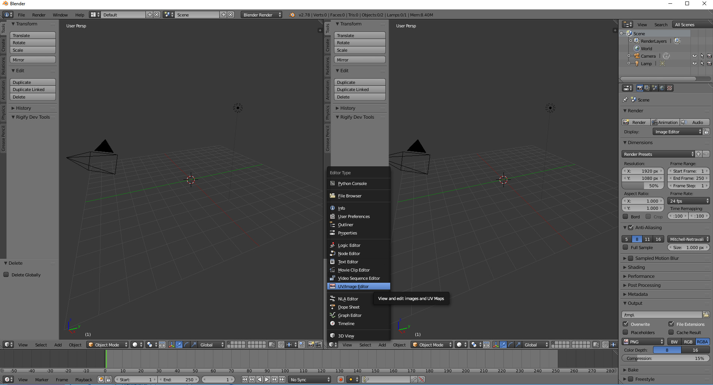The image size is (713, 385).
Task: Toggle Camera selectability arrow in outliner
Action: tap(702, 56)
